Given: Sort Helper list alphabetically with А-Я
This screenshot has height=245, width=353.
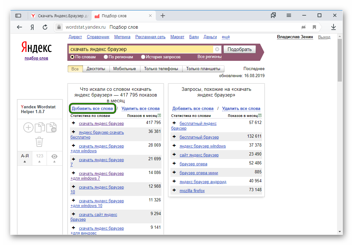Looking at the screenshot, I should [25, 156].
